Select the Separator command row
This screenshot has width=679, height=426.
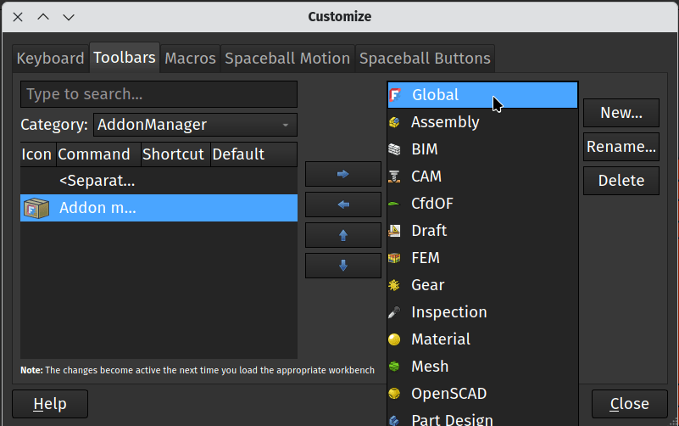click(97, 181)
